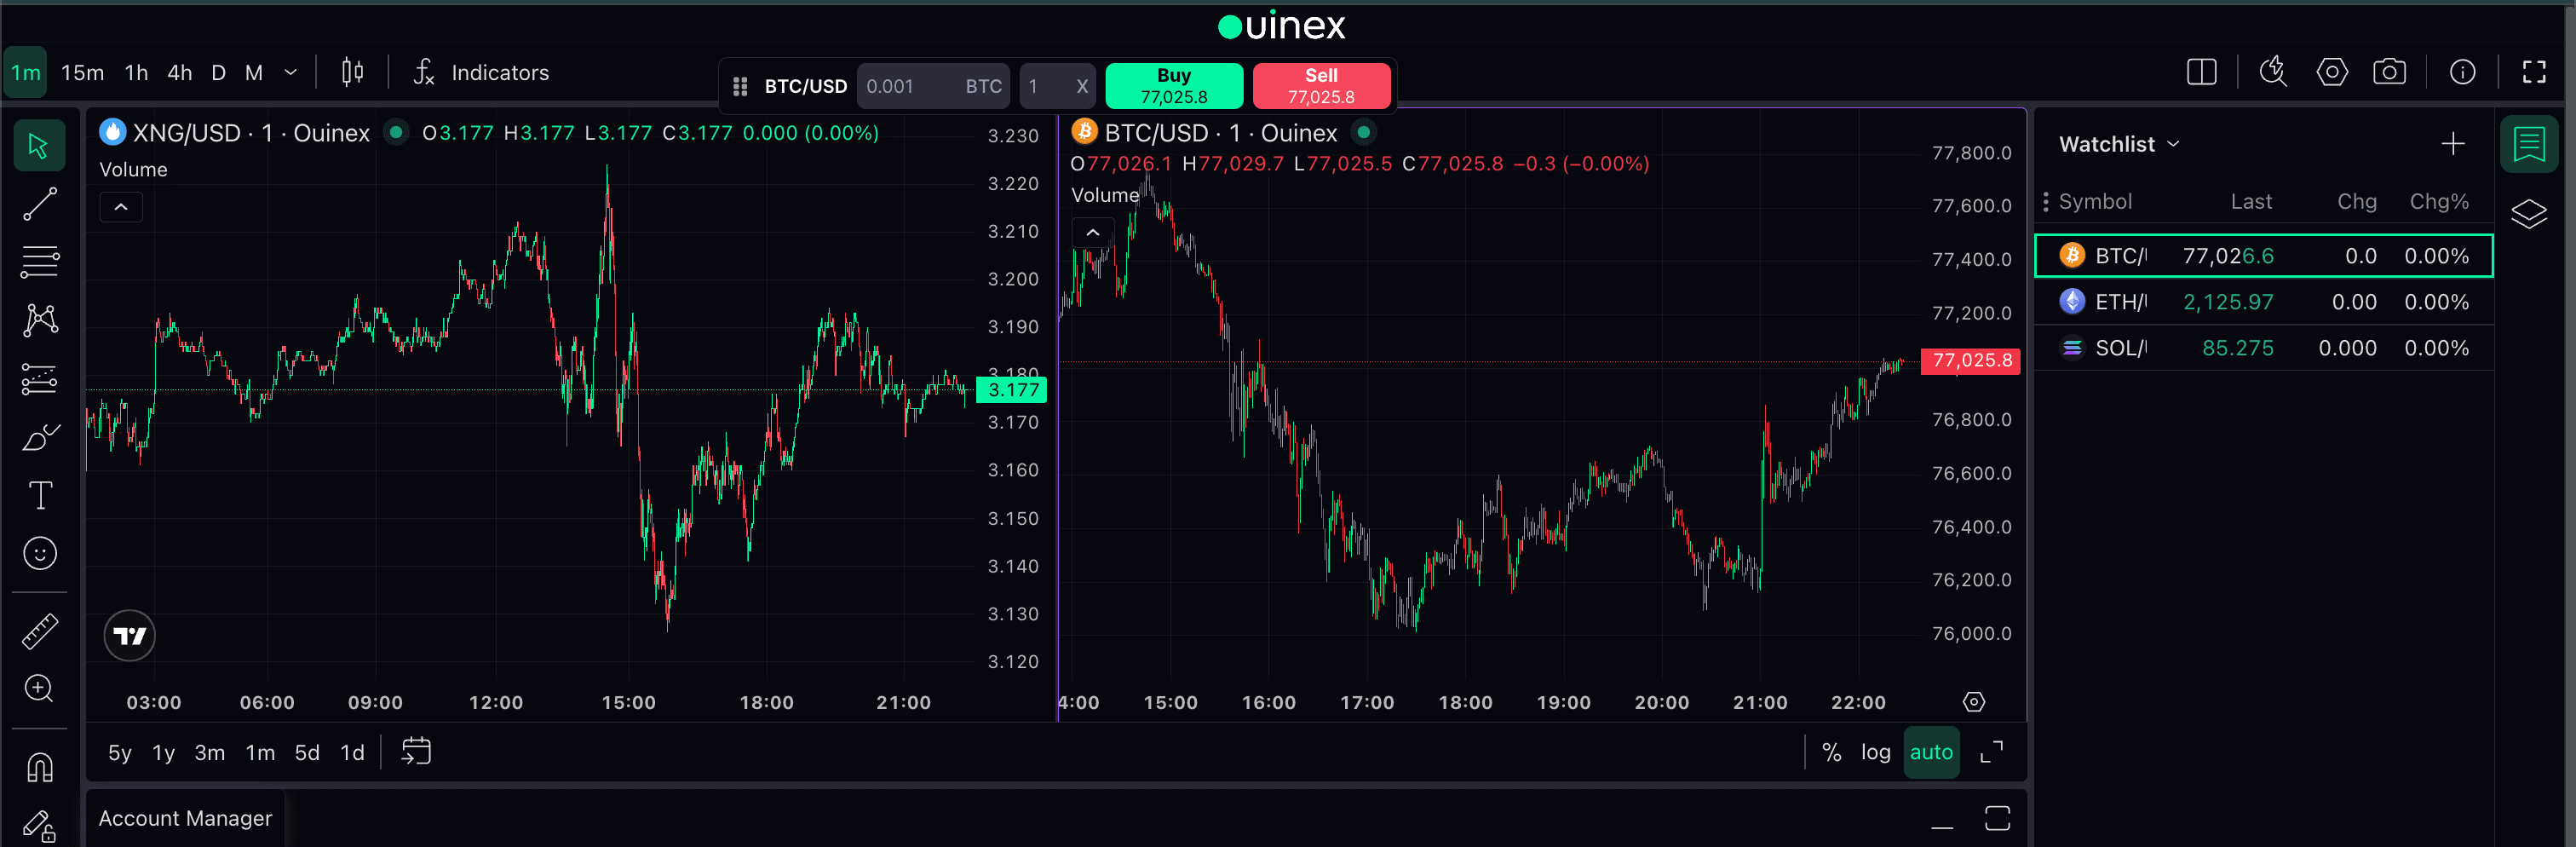Select the SOL row in the watchlist
The width and height of the screenshot is (2576, 847).
click(2263, 347)
